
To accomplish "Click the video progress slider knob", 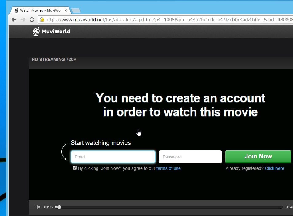I will (x=59, y=207).
